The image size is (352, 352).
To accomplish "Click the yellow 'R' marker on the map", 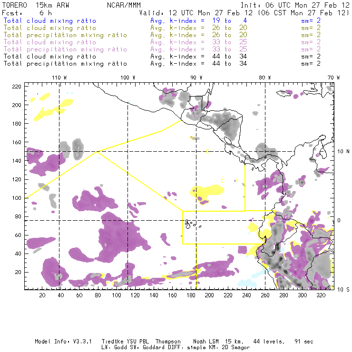I will click(x=236, y=181).
